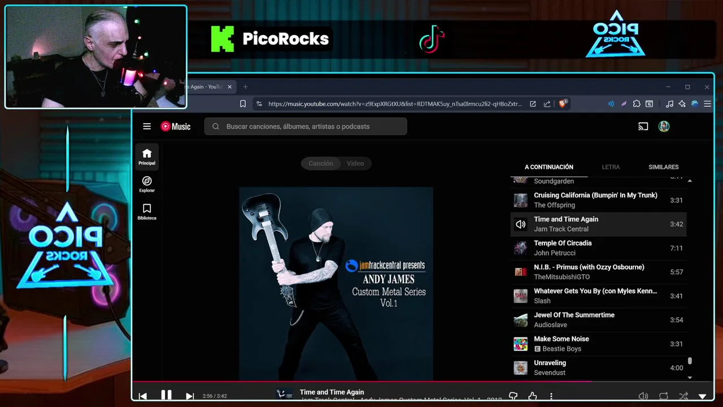Click the site settings icon in address bar

(259, 104)
